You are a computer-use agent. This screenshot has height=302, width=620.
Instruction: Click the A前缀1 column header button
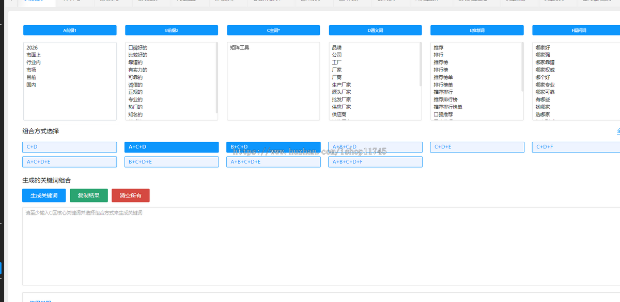coord(70,30)
